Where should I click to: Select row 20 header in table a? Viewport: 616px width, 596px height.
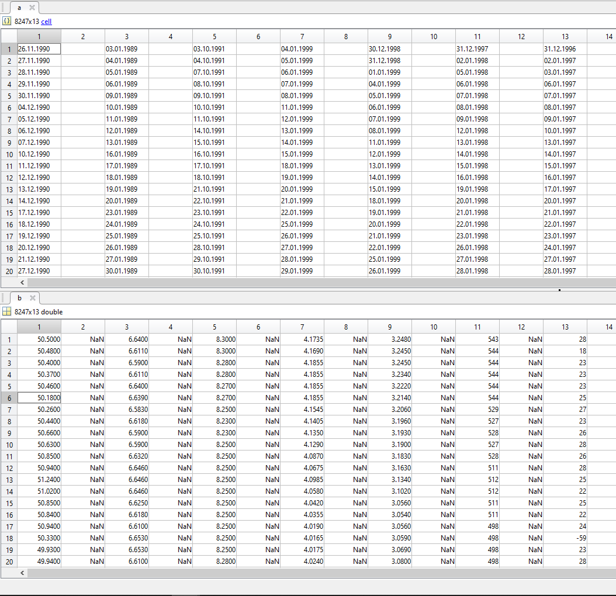(x=9, y=271)
